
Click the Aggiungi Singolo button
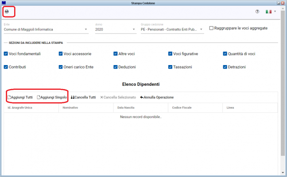[x=52, y=97]
